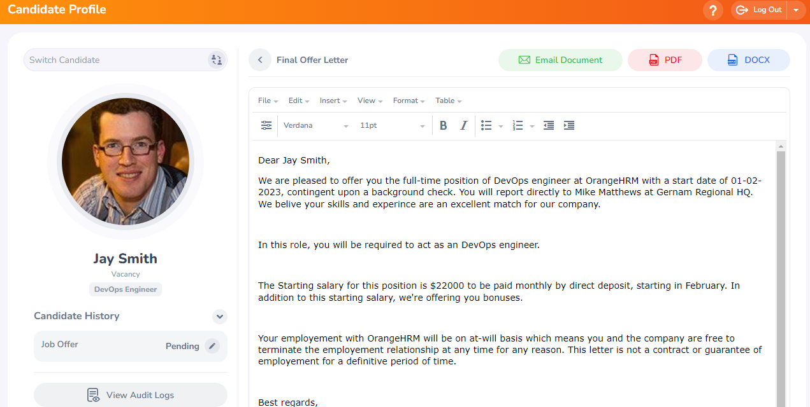Screen dimensions: 810x407
Task: Click the decrease indent icon
Action: [549, 126]
